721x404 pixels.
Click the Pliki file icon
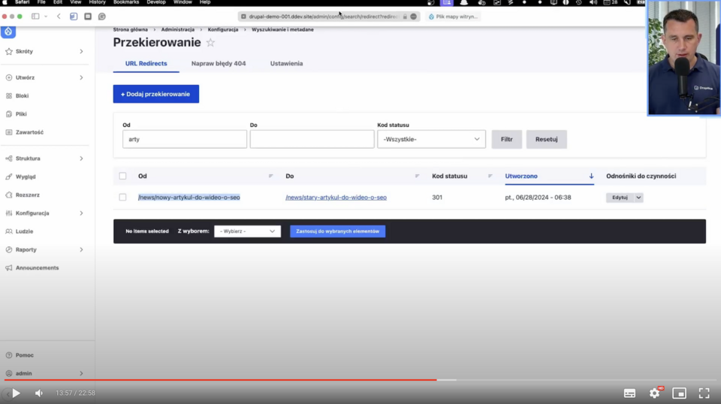coord(9,114)
